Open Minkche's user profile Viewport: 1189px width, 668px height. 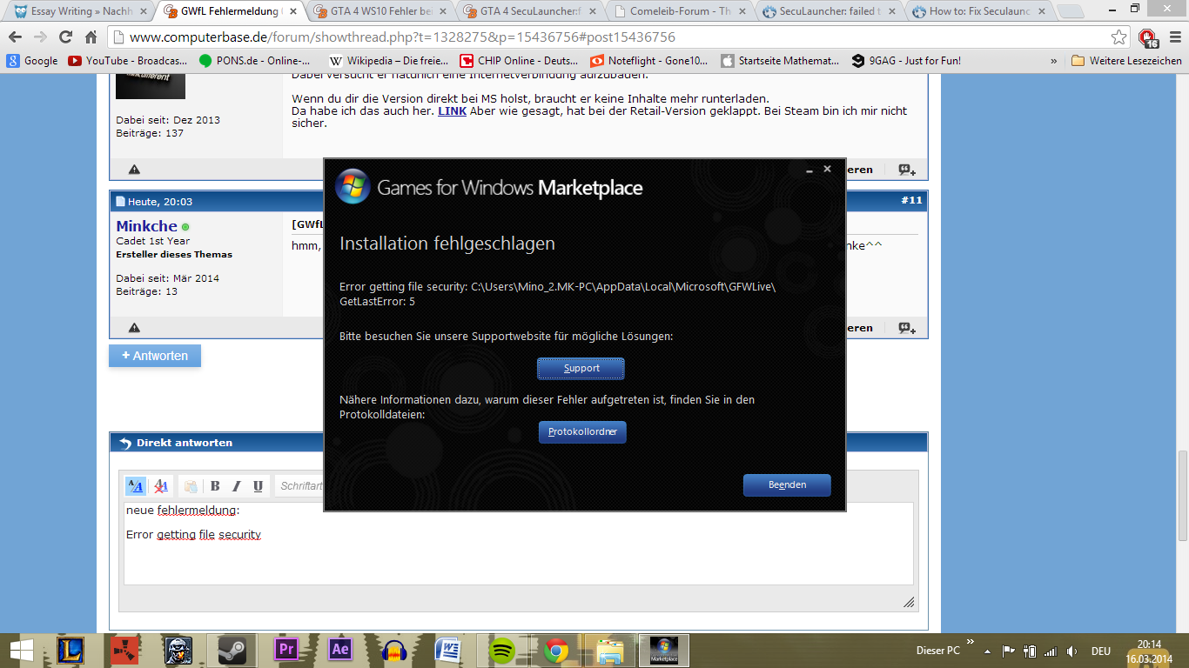pos(146,226)
